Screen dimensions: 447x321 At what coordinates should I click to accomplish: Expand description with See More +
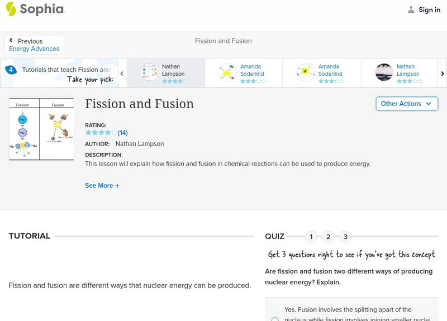(x=102, y=186)
